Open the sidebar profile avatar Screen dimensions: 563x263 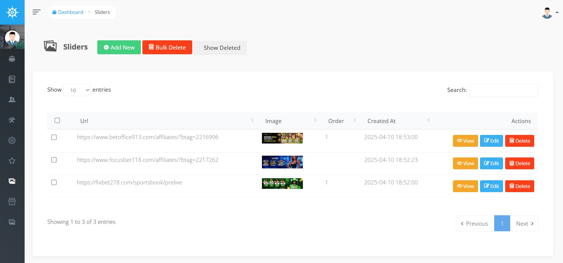(12, 37)
